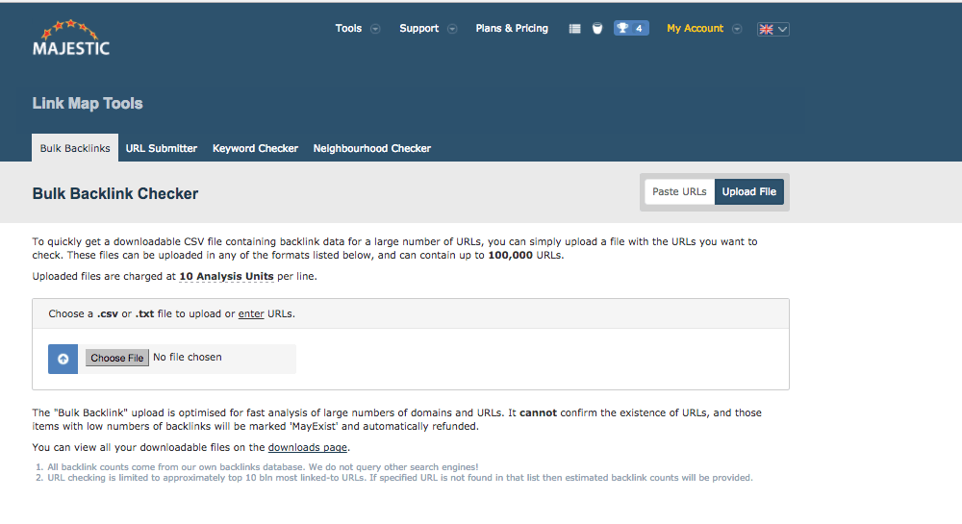Expand the Support dropdown arrow
962x524 pixels.
pyautogui.click(x=452, y=29)
